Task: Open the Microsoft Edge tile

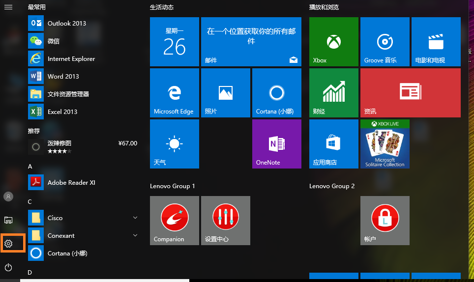Action: click(x=174, y=93)
